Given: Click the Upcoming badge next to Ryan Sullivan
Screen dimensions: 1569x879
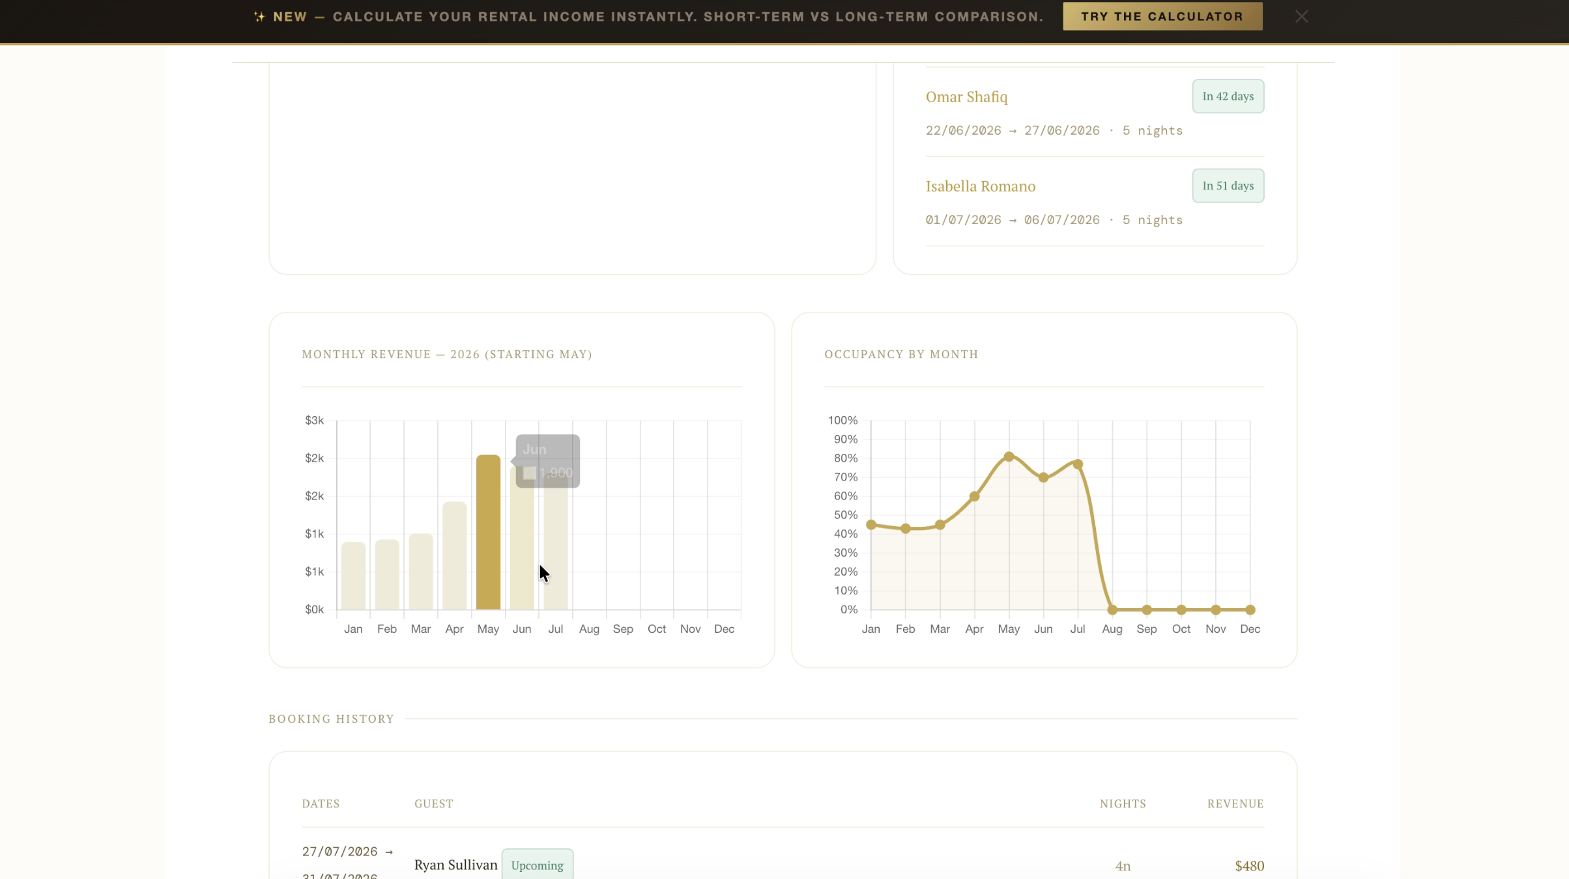Looking at the screenshot, I should pyautogui.click(x=537, y=865).
